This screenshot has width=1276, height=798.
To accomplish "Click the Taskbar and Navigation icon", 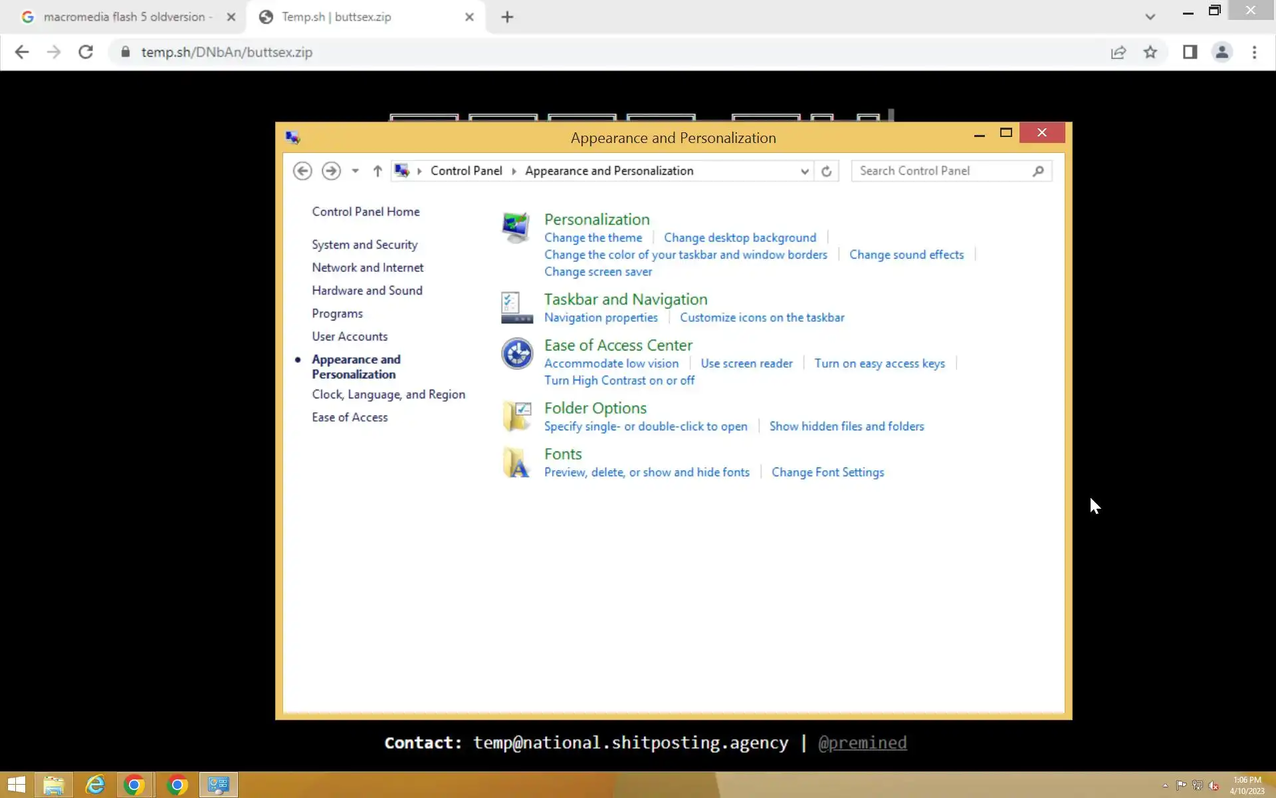I will click(x=516, y=308).
